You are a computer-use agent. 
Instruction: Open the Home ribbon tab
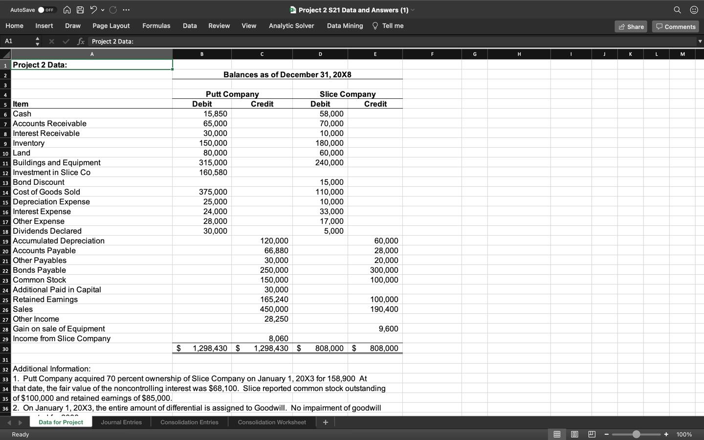click(14, 26)
